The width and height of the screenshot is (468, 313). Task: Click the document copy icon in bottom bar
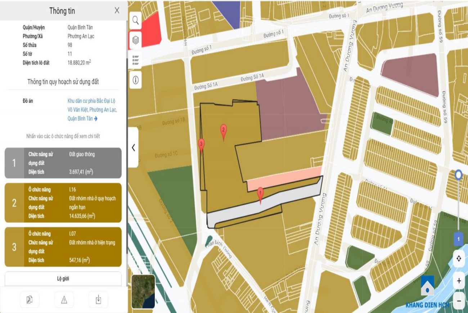[x=30, y=300]
